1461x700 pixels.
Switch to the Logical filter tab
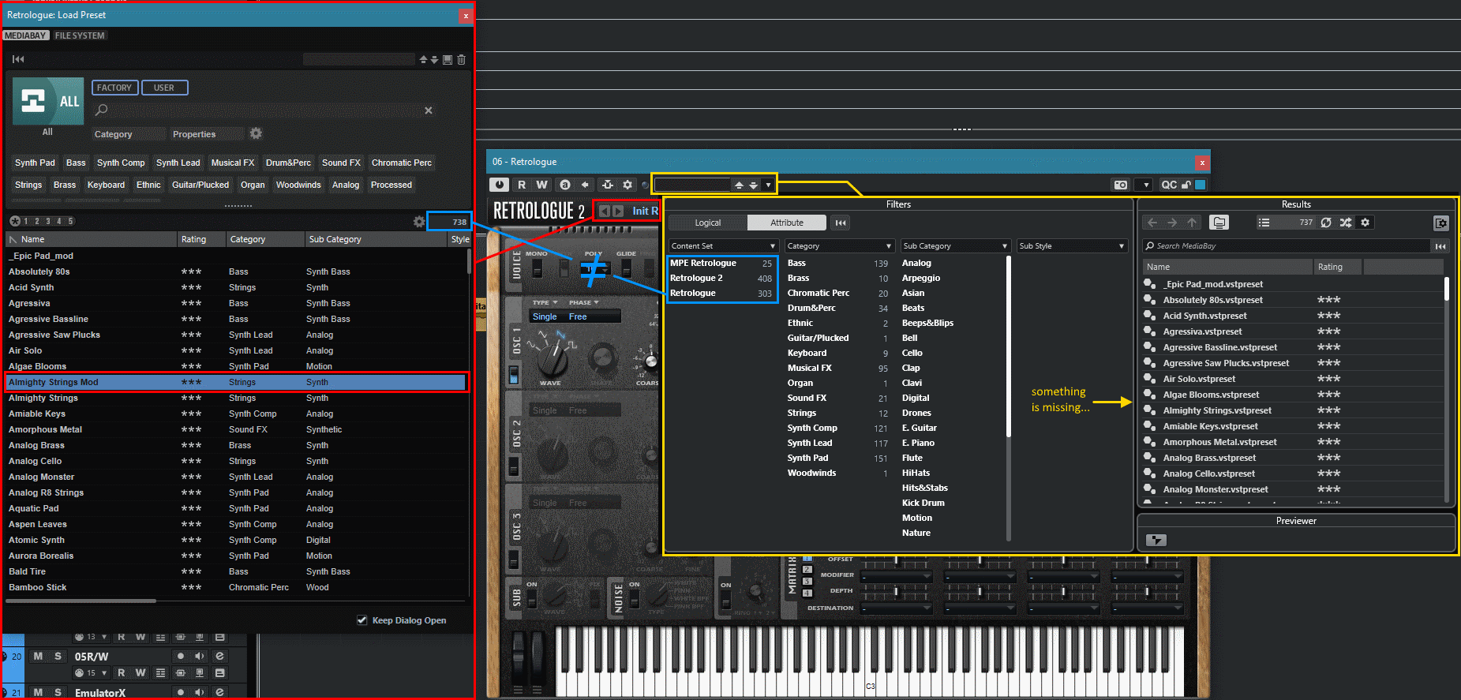707,223
